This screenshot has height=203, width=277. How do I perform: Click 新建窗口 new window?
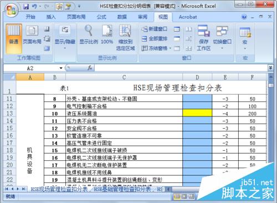155,29
